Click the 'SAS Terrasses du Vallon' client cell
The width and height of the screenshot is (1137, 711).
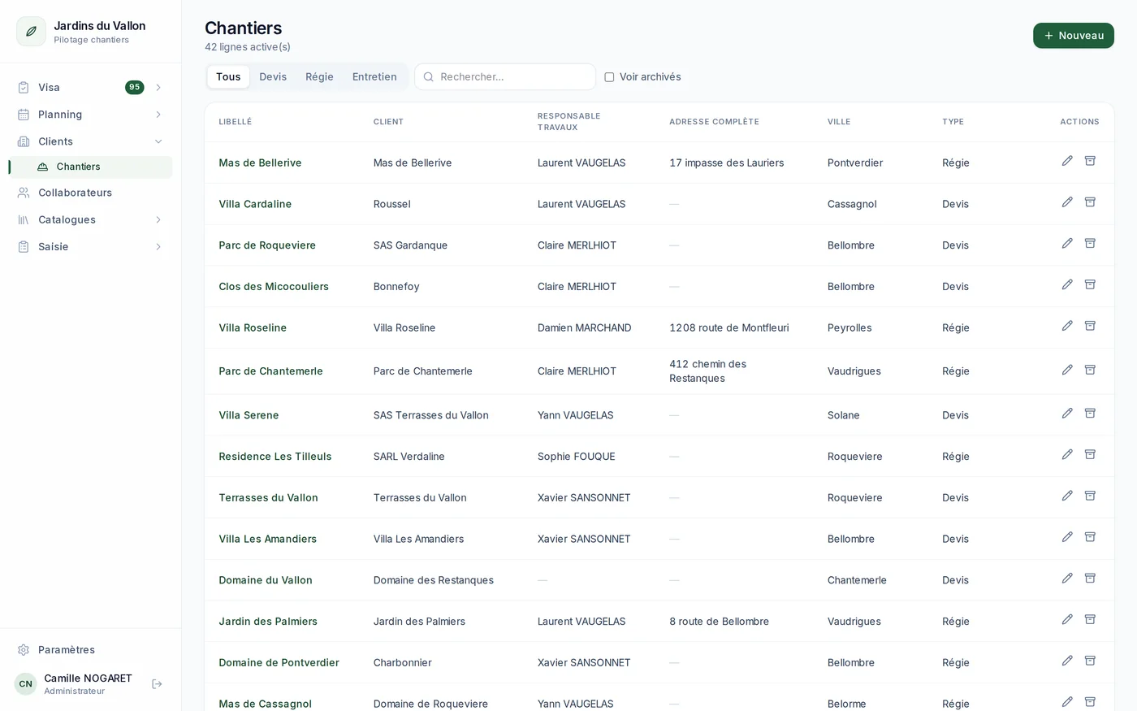[x=430, y=415]
